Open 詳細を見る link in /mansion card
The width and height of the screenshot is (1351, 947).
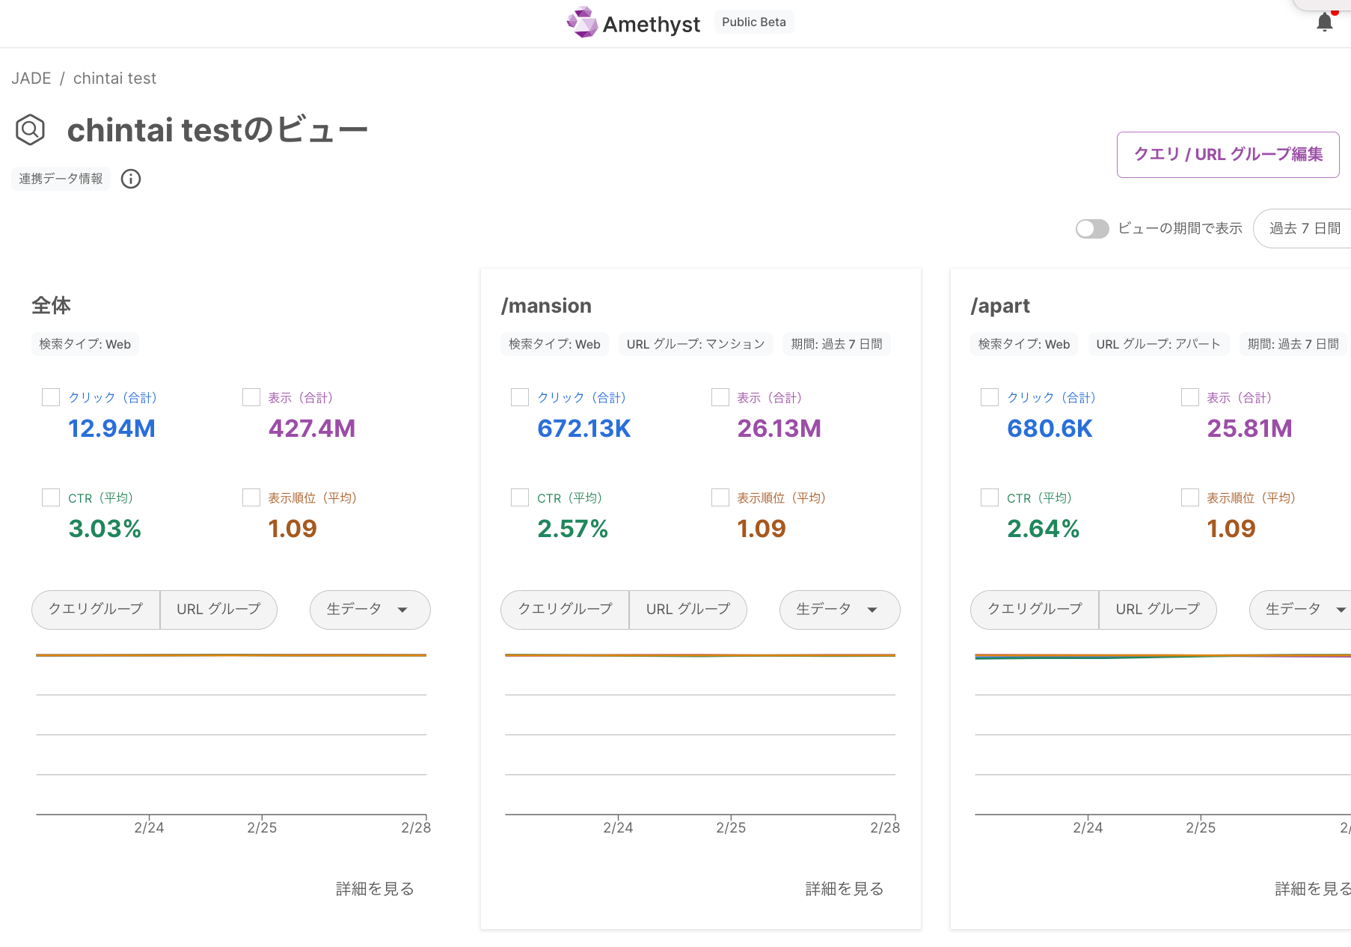coord(845,889)
